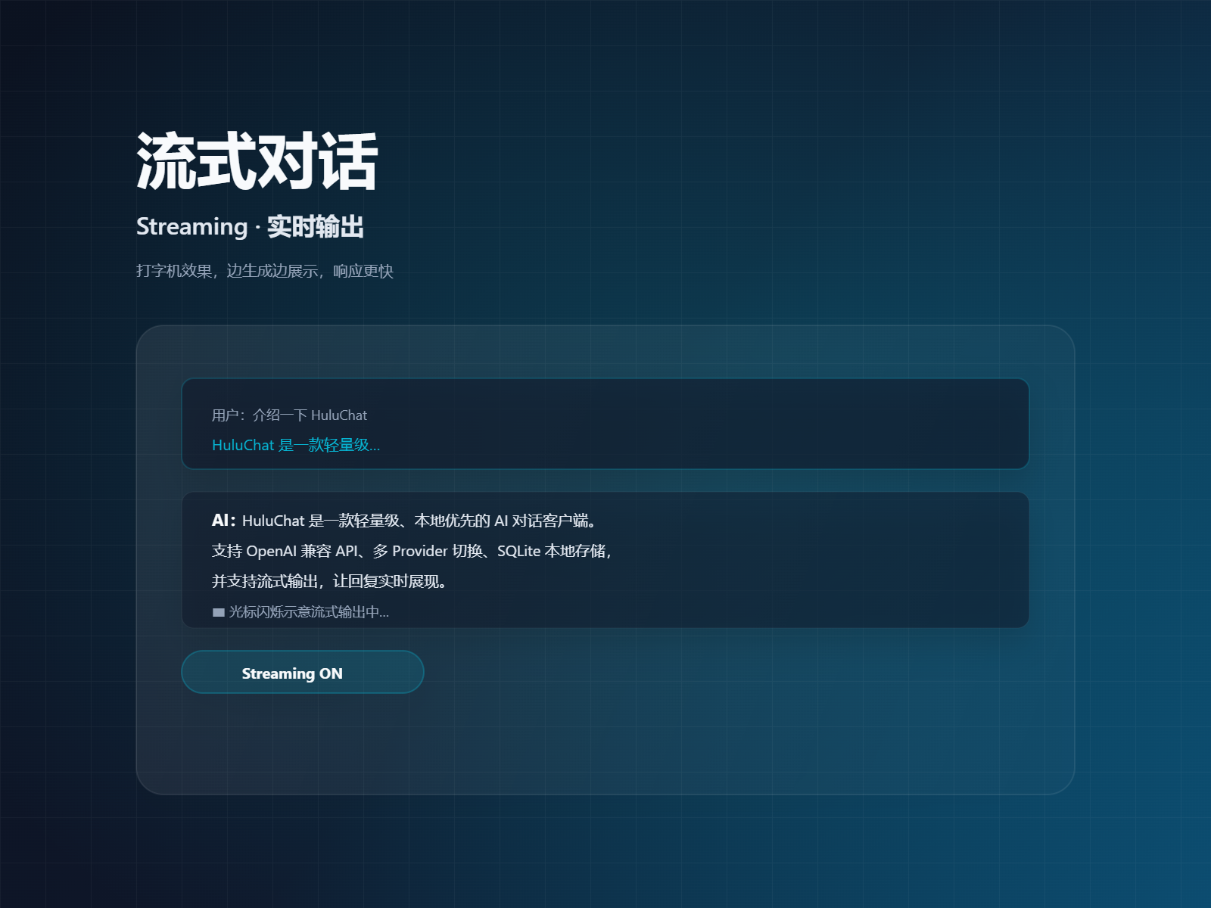The width and height of the screenshot is (1211, 908).
Task: Click the blinking cursor square icon
Action: 217,612
